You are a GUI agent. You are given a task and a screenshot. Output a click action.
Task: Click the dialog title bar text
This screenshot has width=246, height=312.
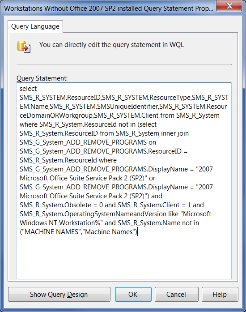tap(109, 9)
